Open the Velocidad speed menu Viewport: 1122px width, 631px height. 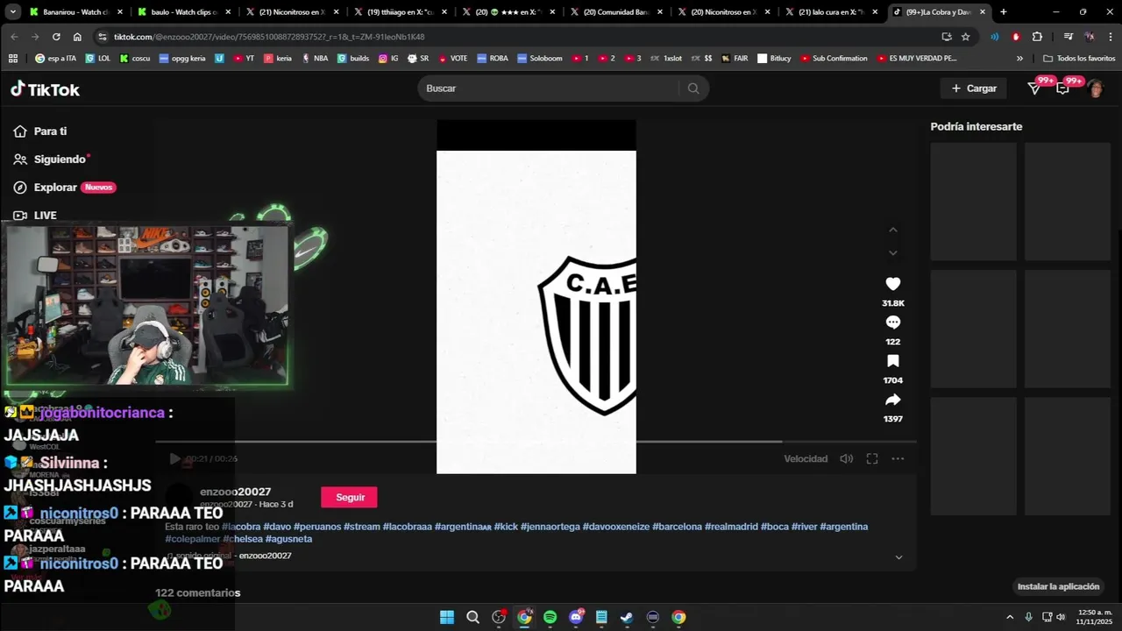pos(806,458)
